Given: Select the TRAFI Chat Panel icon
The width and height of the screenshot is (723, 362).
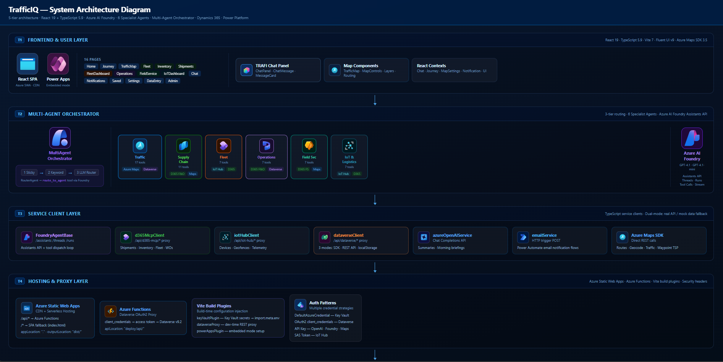Looking at the screenshot, I should (x=247, y=70).
